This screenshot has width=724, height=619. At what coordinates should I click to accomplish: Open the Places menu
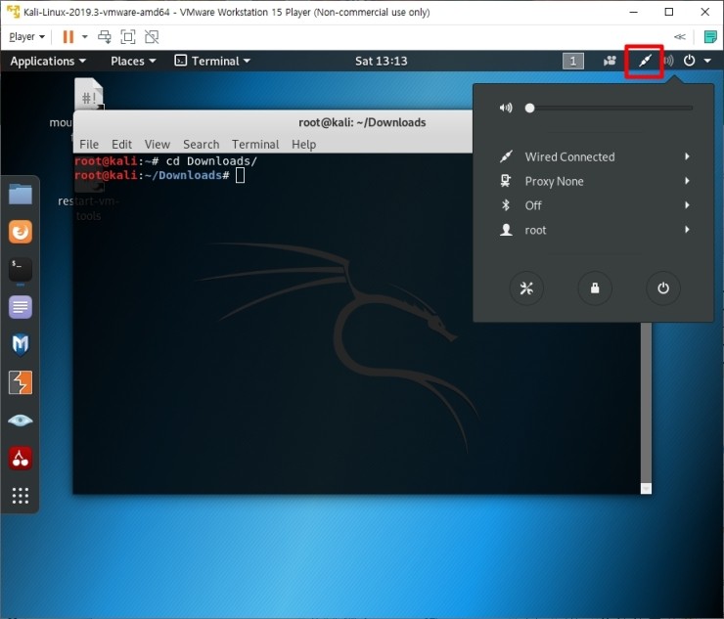click(x=133, y=61)
